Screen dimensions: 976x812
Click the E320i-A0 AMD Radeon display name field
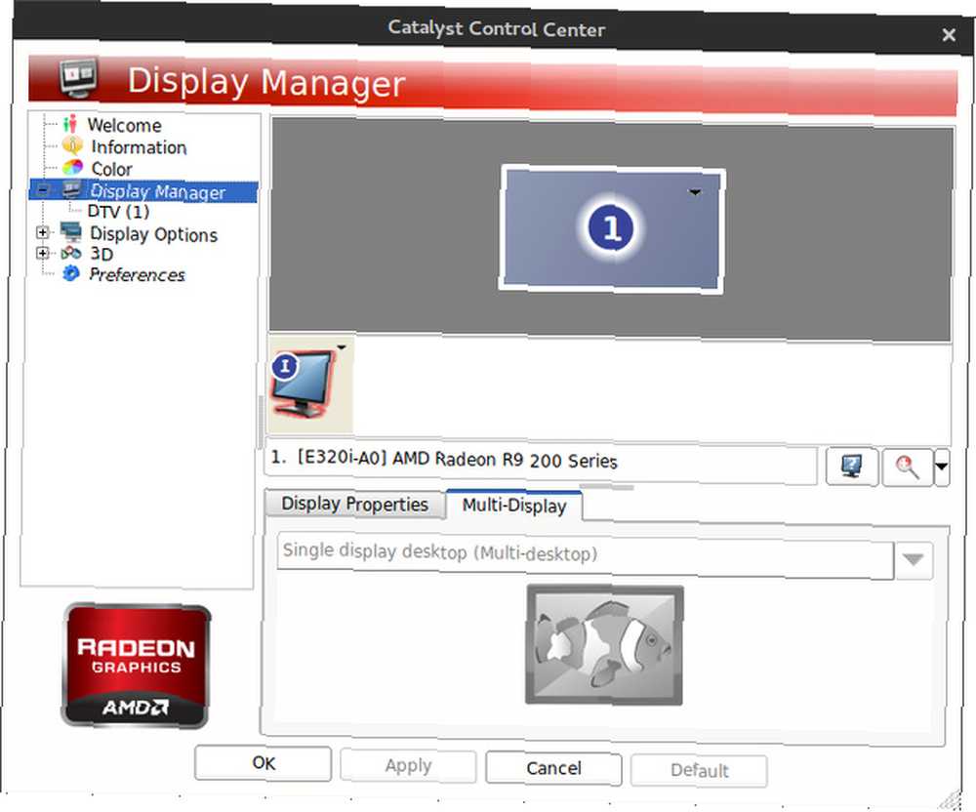point(541,462)
